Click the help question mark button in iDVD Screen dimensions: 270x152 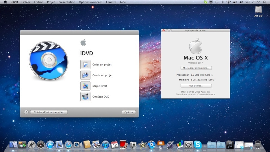click(26, 112)
